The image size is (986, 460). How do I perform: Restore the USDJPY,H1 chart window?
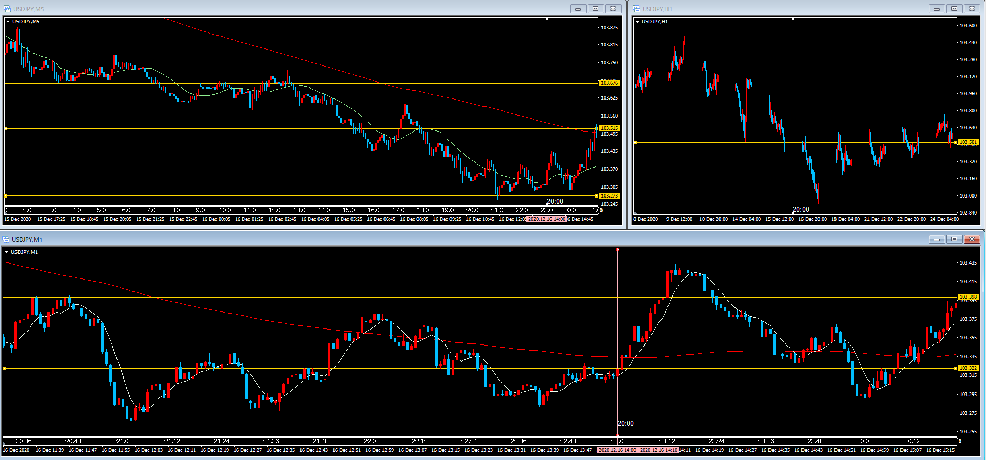point(954,9)
